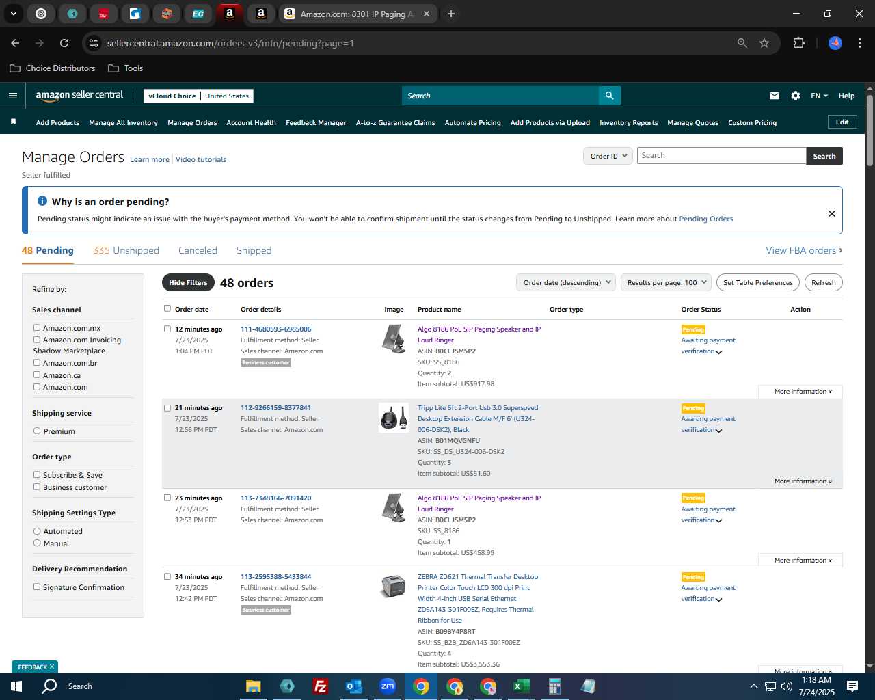Close the FEEDBACK tab widget
This screenshot has height=700, width=875.
point(52,667)
